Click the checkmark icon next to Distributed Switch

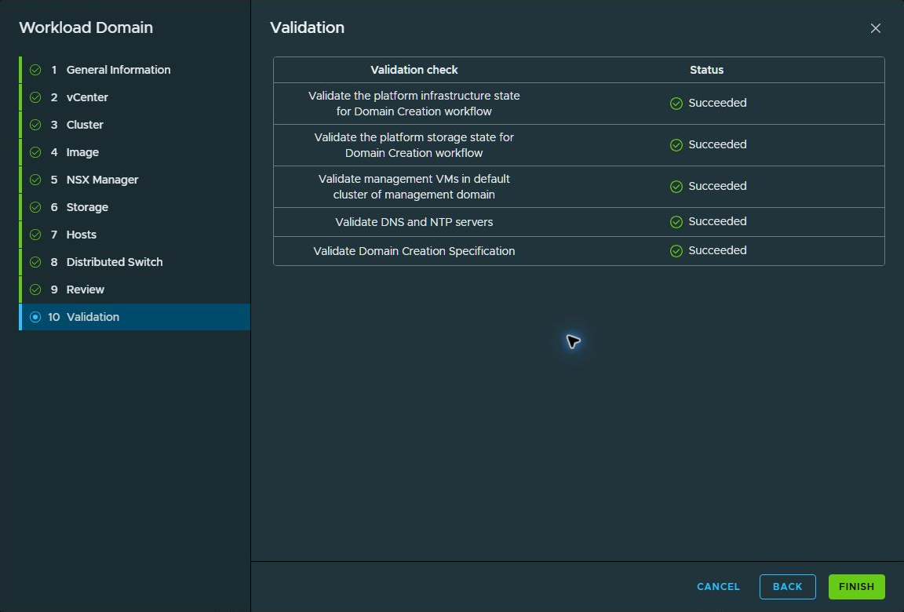[x=35, y=262]
